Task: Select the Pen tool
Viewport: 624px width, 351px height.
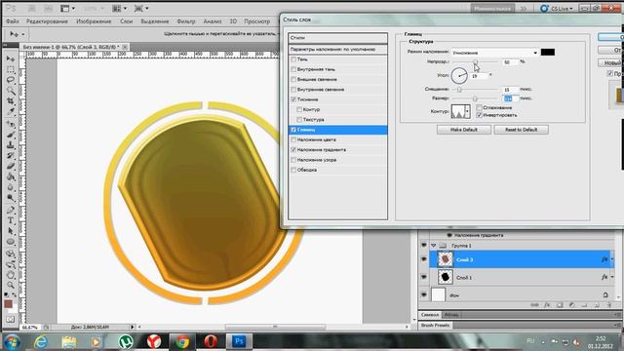Action: pos(11,210)
